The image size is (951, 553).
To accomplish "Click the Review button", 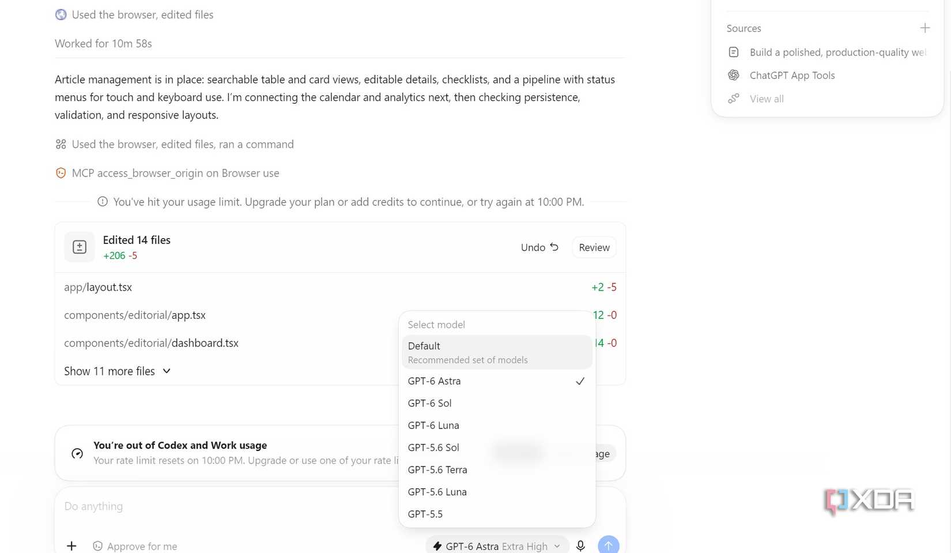I will pos(594,247).
